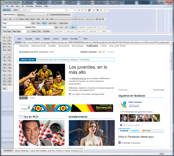Insert the é character button
The image size is (174, 156).
click(x=82, y=19)
